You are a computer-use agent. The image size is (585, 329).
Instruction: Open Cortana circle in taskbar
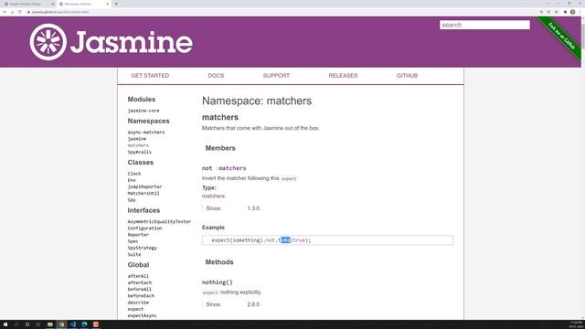click(x=27, y=324)
